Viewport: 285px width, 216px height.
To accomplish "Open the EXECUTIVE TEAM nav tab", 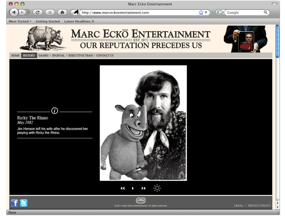I will [80, 55].
